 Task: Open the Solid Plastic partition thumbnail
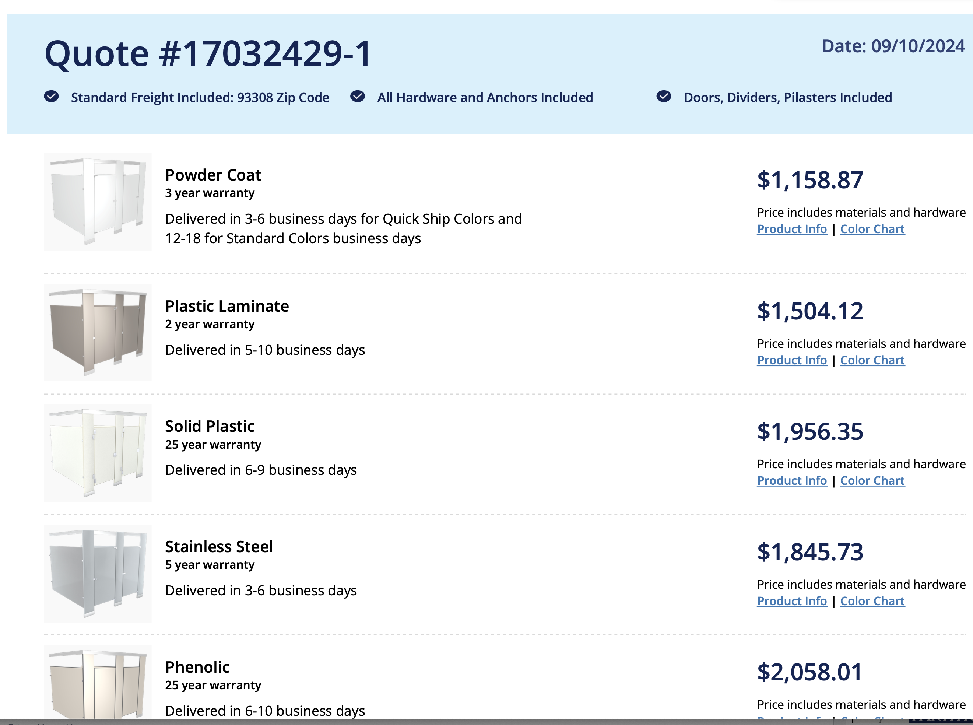[98, 453]
